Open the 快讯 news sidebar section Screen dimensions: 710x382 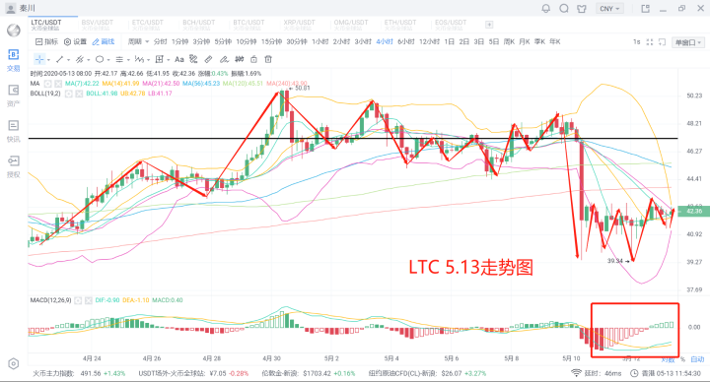coord(14,131)
